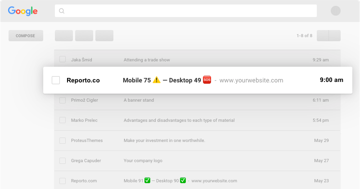Open the round profile avatar
Viewport: 360px width, 189px height.
(335, 11)
